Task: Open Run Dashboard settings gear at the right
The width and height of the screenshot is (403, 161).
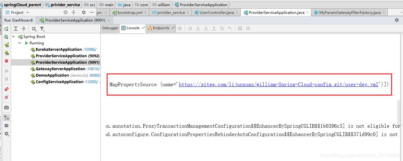Action: (x=397, y=20)
